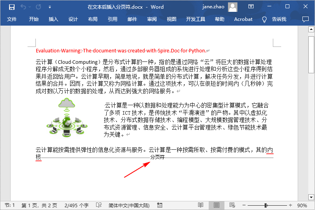315x210 pixels.
Task: Click the vertical scrollbar down arrow
Action: 311,197
